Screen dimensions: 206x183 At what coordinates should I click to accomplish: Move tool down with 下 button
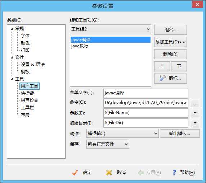179,66
